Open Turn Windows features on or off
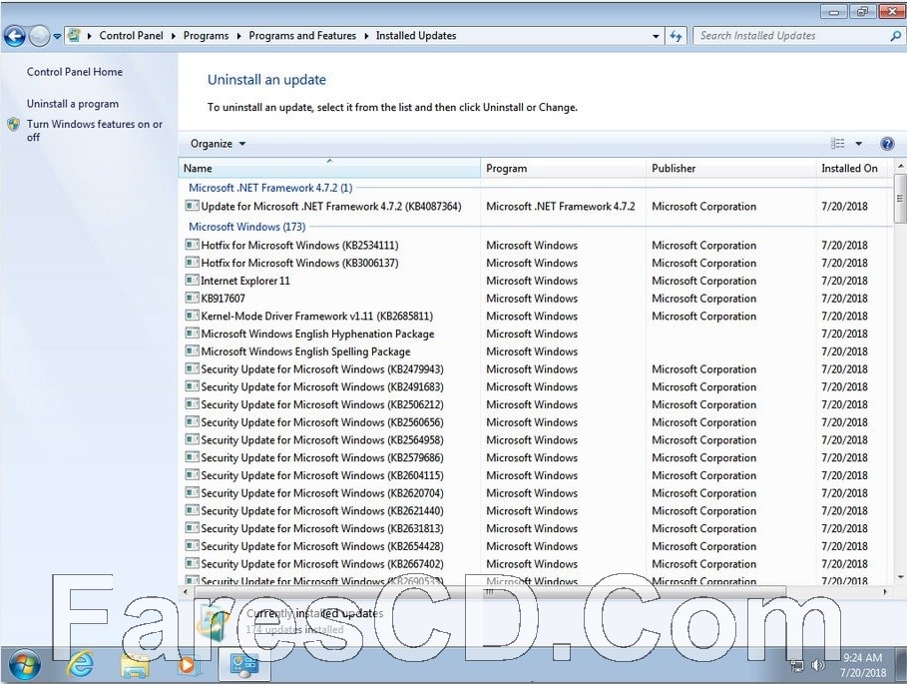Image resolution: width=907 pixels, height=684 pixels. (94, 130)
